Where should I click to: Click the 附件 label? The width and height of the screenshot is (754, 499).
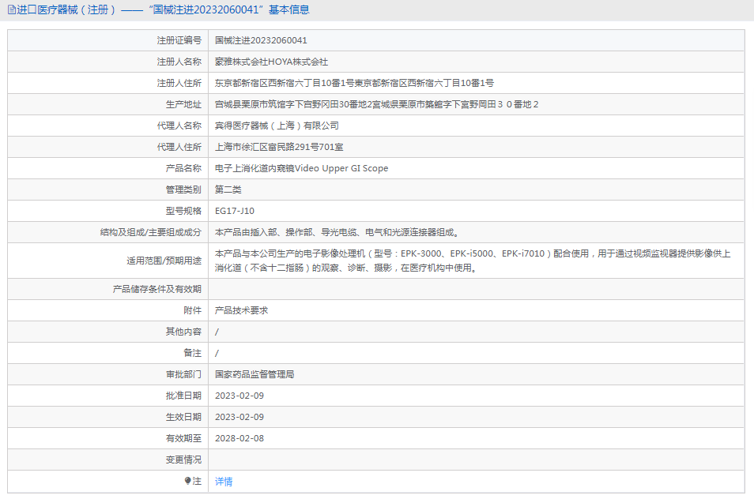[192, 310]
